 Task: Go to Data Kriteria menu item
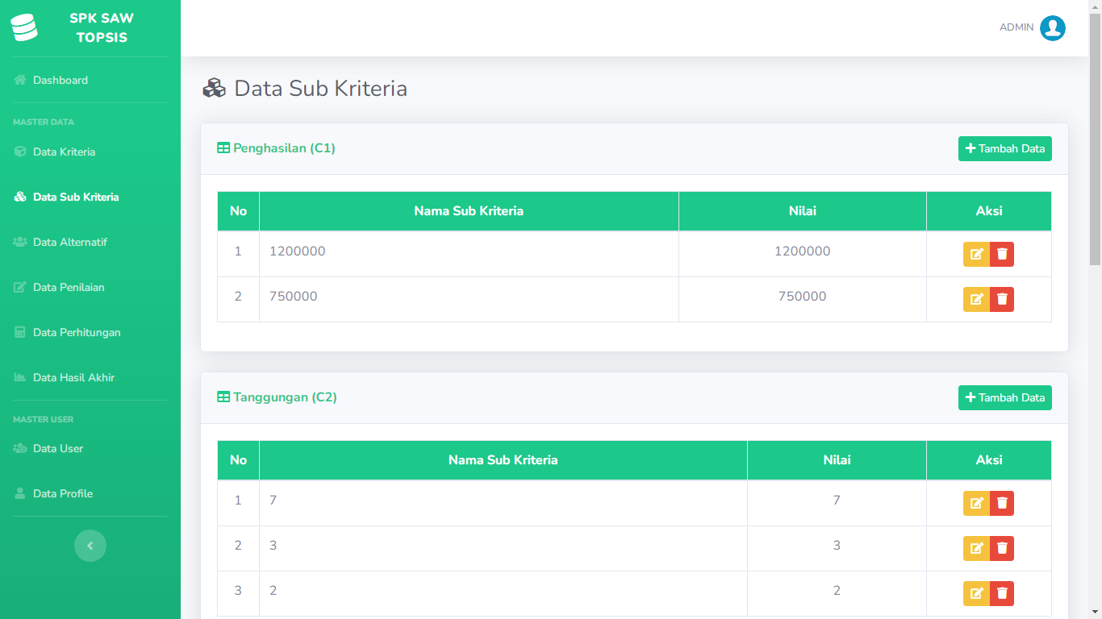coord(90,152)
